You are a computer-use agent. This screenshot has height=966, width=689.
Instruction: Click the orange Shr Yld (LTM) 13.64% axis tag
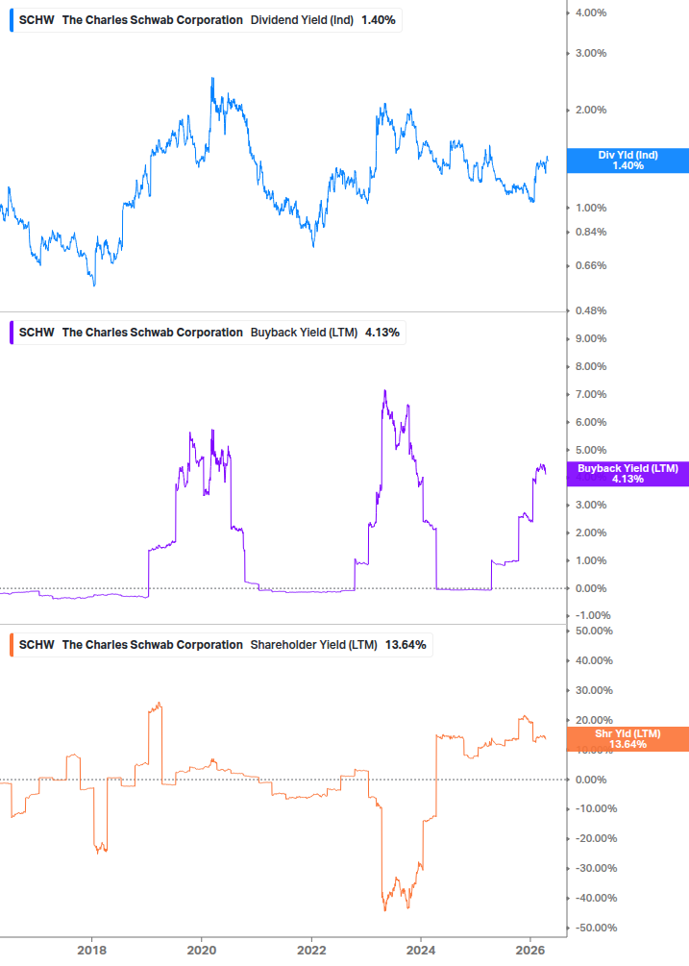(x=628, y=738)
